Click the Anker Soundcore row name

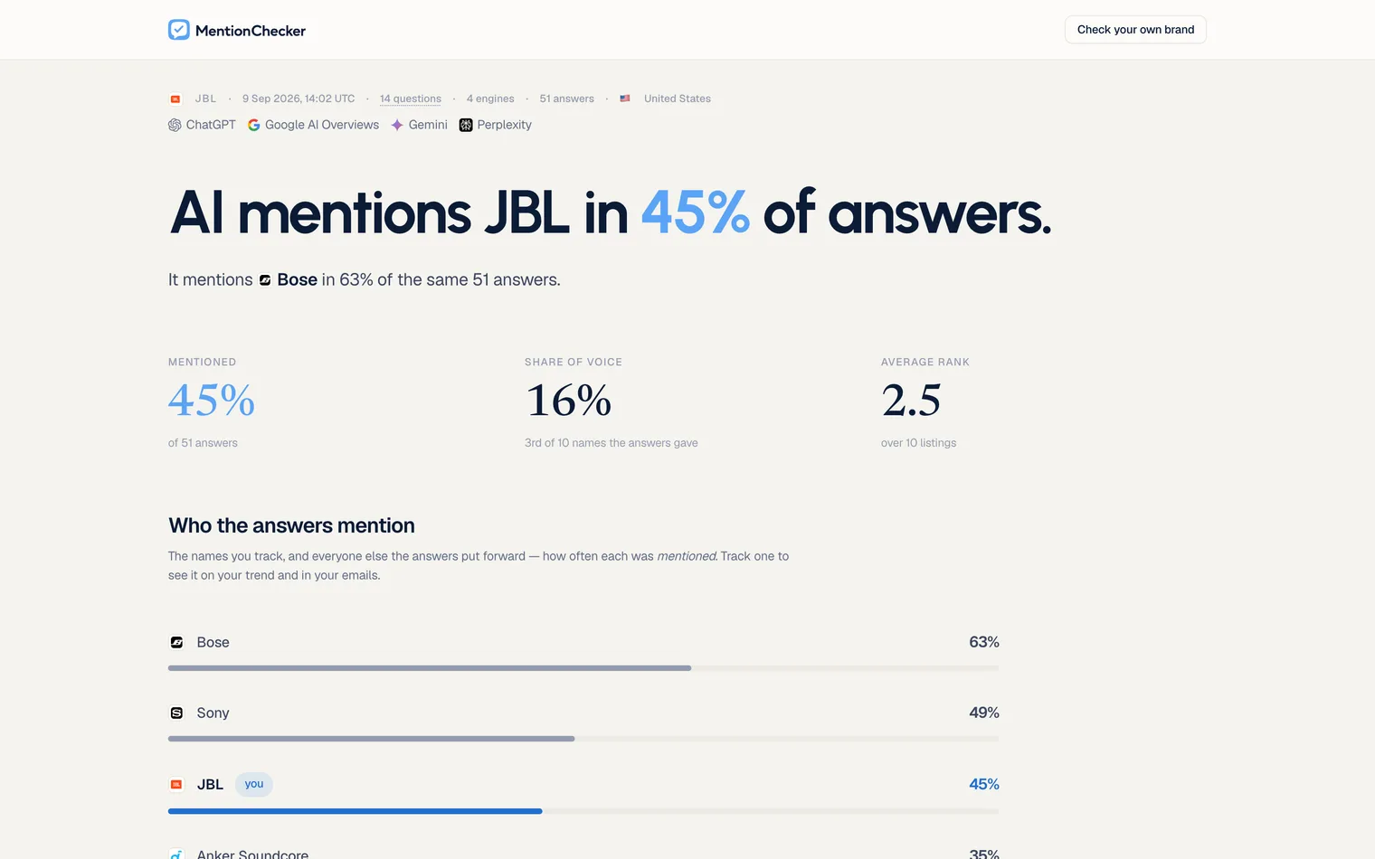point(253,854)
